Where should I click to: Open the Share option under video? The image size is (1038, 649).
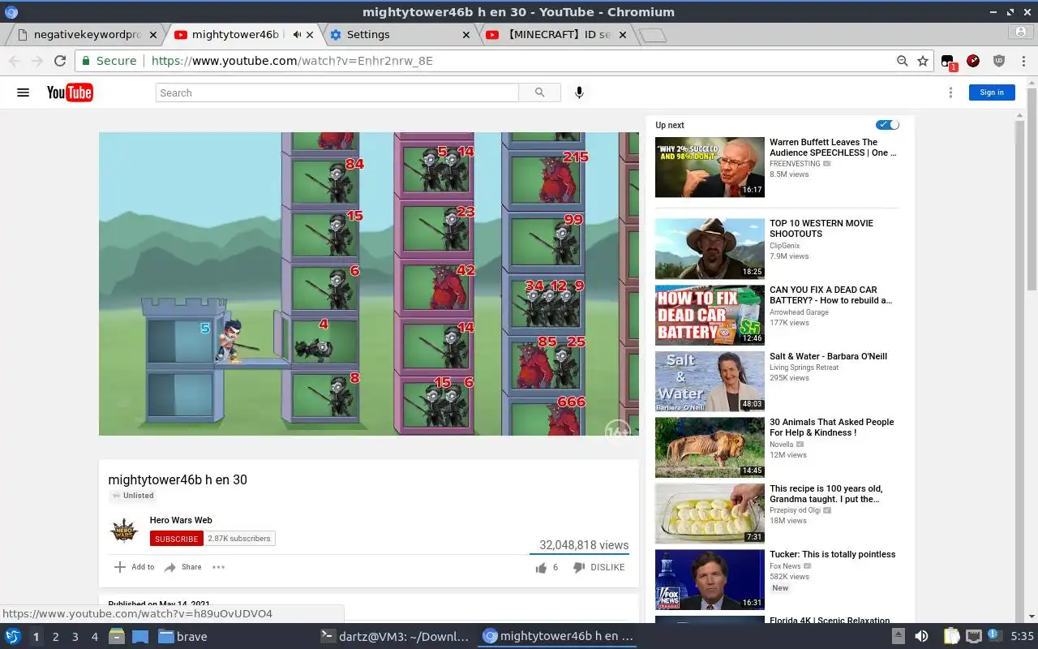(x=182, y=567)
